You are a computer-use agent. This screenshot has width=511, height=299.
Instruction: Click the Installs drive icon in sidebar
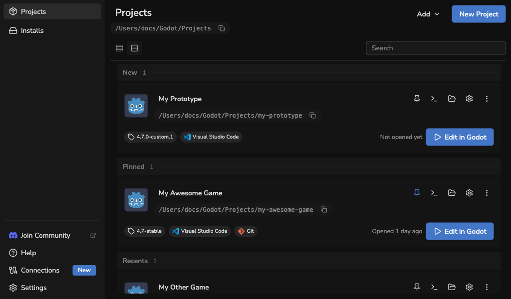click(x=13, y=30)
